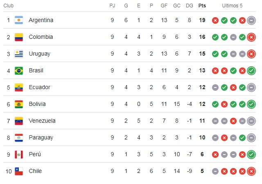The height and width of the screenshot is (184, 262).
Task: Click the Club column header
Action: pos(9,6)
